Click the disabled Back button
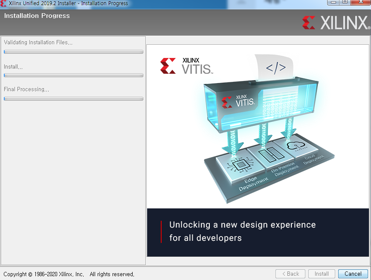This screenshot has height=280, width=371. coord(290,274)
